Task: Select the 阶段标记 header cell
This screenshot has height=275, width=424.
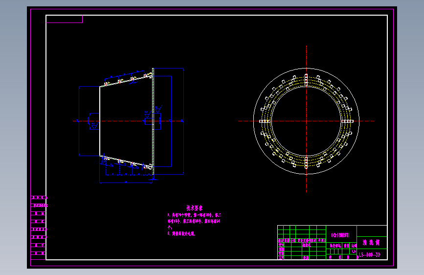Action: pyautogui.click(x=335, y=246)
